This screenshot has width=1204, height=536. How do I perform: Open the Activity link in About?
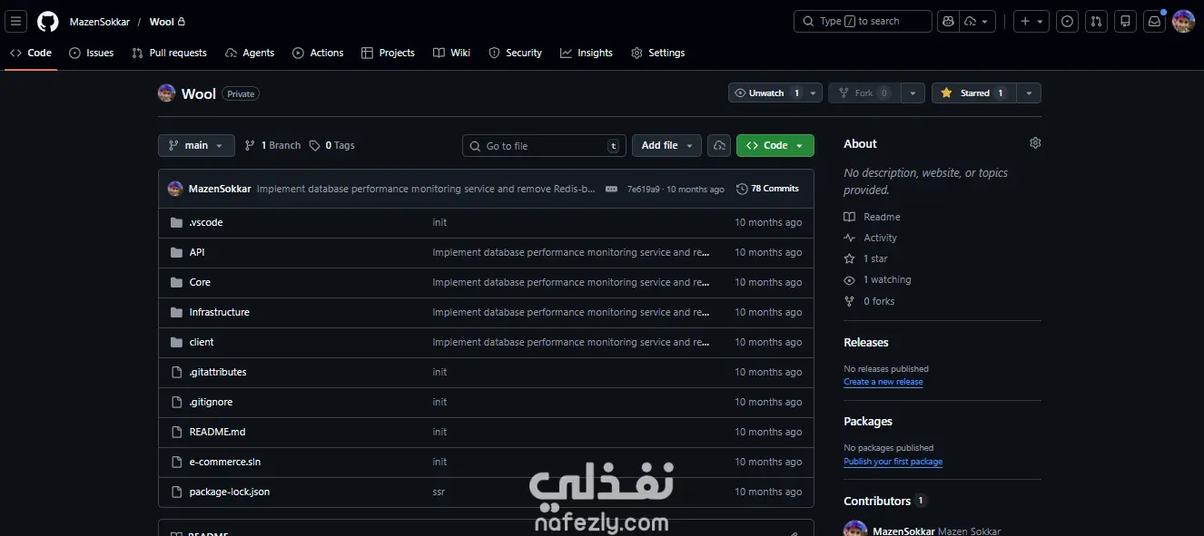(x=871, y=238)
